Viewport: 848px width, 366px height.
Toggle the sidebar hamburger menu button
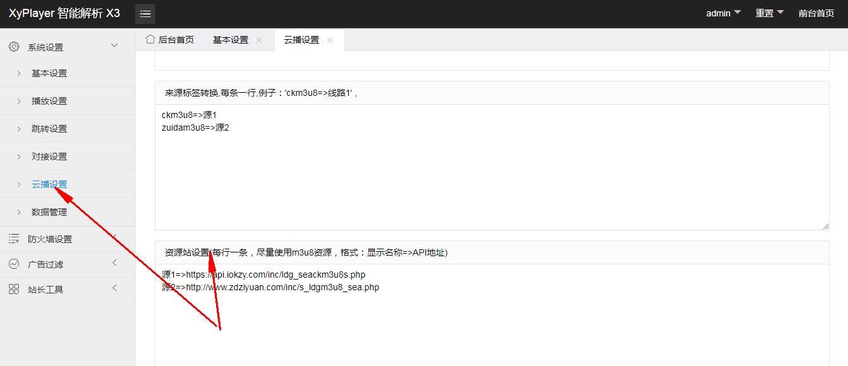145,14
